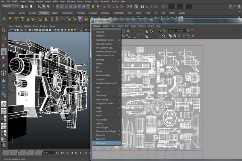The width and height of the screenshot is (242, 161).
Task: Open Relax options box
Action: click(x=119, y=107)
